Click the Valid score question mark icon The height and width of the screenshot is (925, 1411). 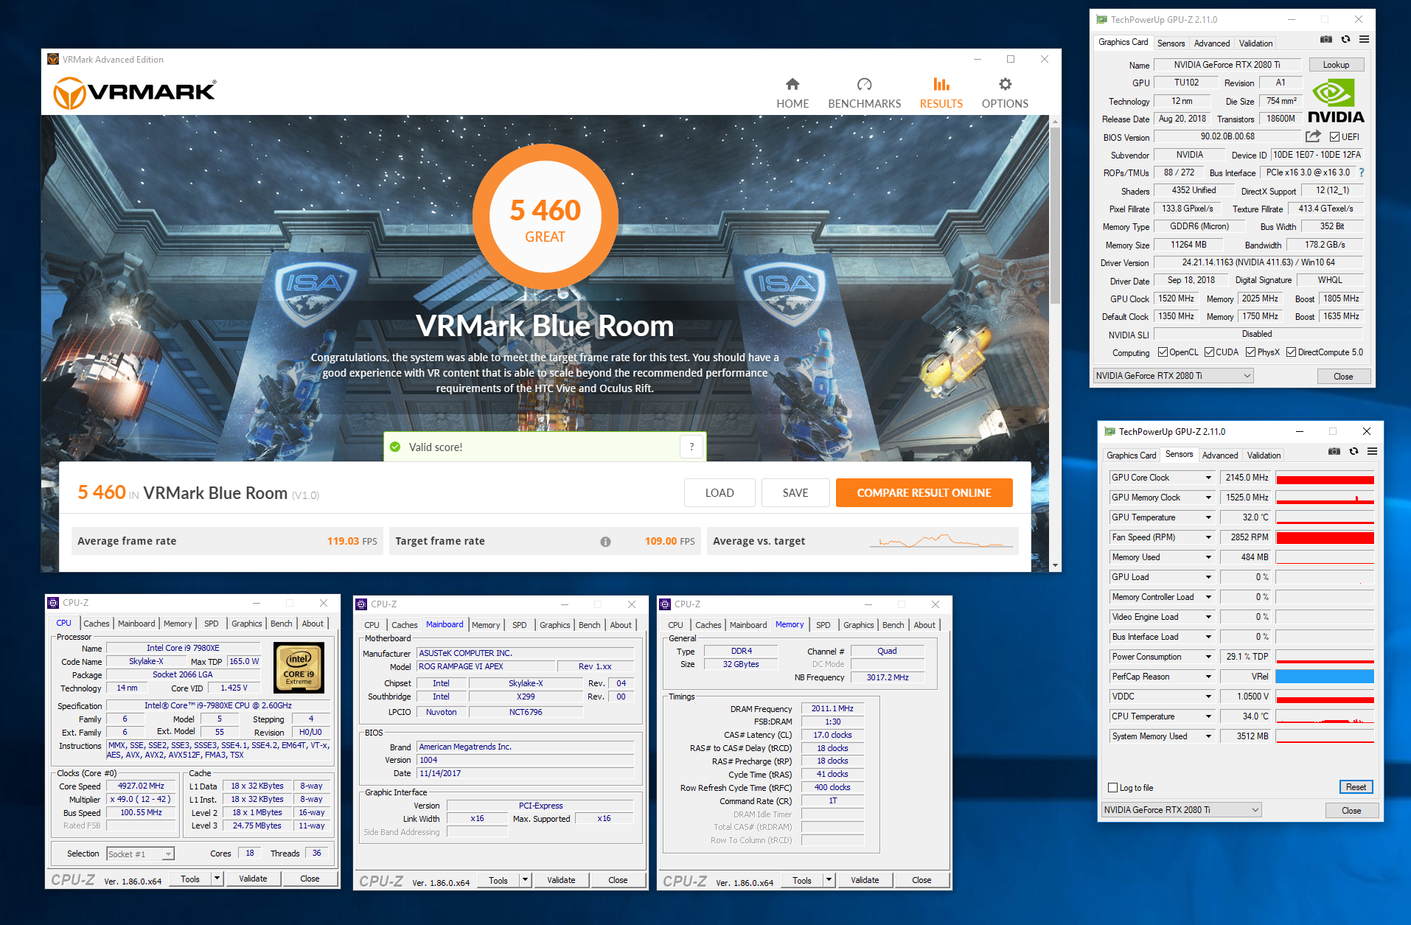[x=691, y=447]
